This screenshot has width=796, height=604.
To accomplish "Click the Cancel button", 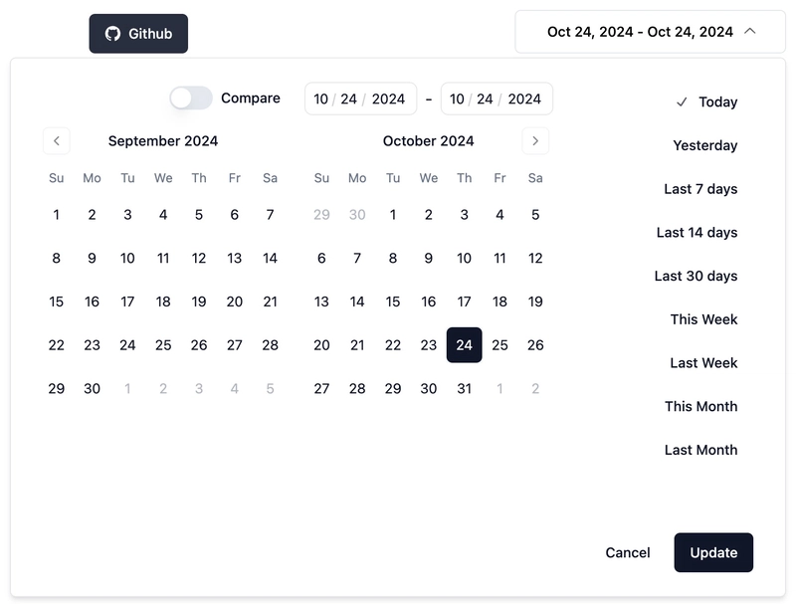I will click(x=628, y=552).
